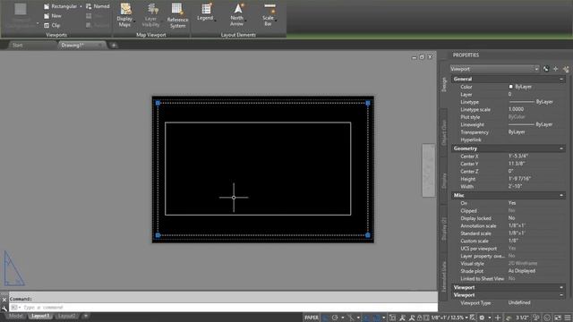Click the bottom-right viewport grip handle
Screen dimensions: 573x322
point(368,235)
